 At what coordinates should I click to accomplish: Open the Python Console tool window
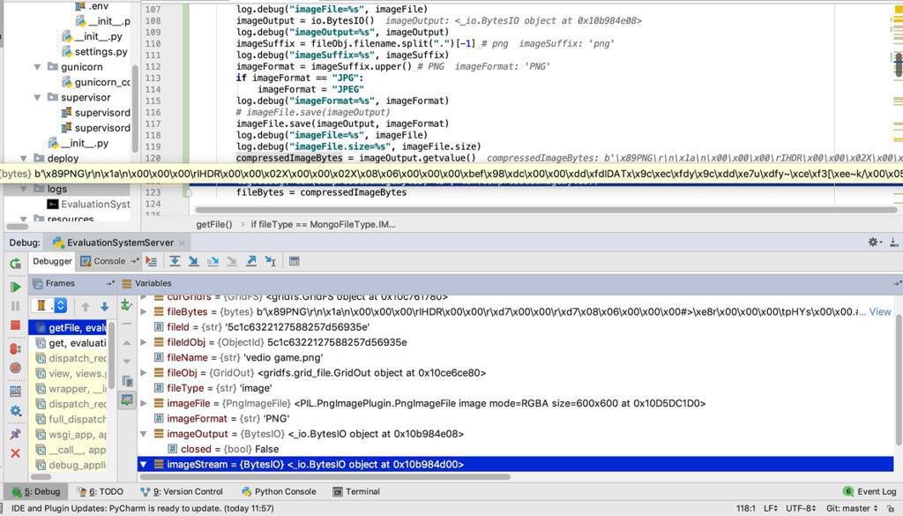tap(279, 491)
